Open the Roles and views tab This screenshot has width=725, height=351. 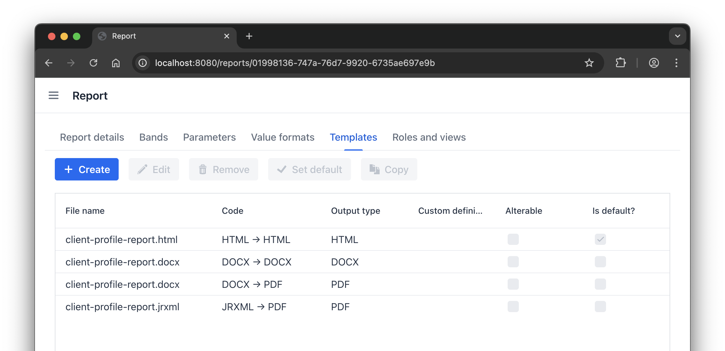[x=429, y=137]
